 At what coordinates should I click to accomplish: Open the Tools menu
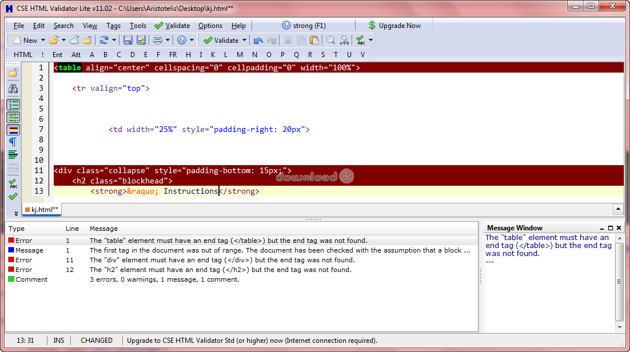click(138, 26)
